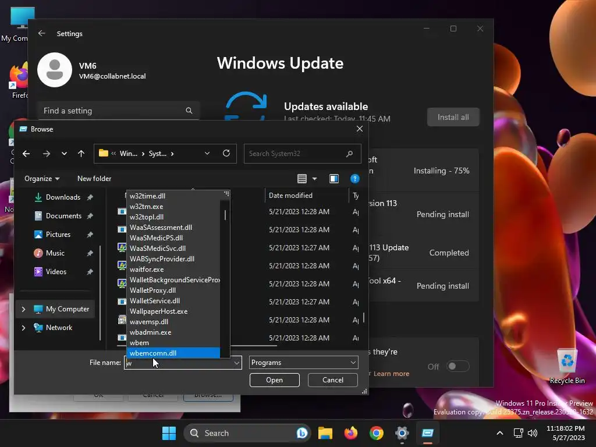596x447 pixels.
Task: Cancel the Browse dialog
Action: click(332, 380)
